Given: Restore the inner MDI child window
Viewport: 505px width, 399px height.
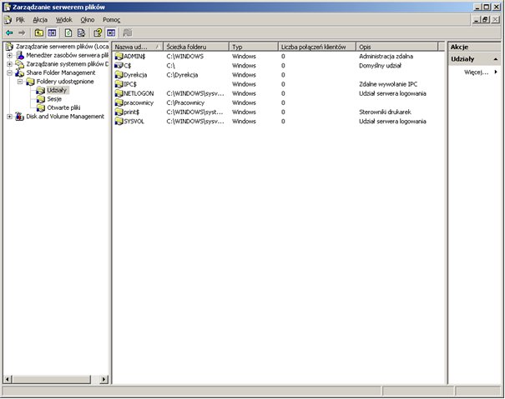Looking at the screenshot, I should 486,20.
